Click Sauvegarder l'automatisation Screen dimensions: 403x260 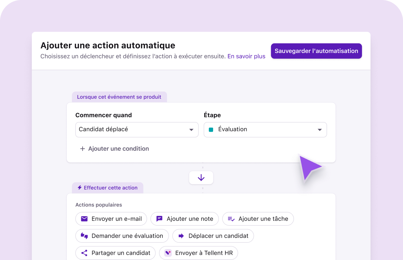[316, 51]
